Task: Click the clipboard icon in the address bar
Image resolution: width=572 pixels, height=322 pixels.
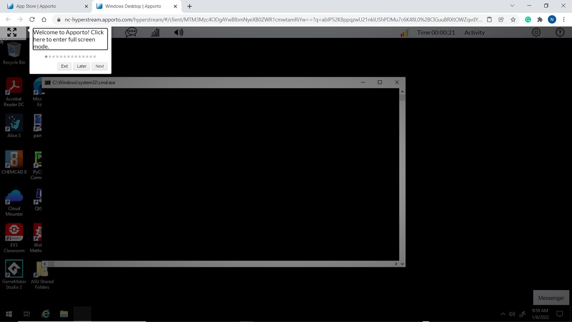Action: [489, 20]
